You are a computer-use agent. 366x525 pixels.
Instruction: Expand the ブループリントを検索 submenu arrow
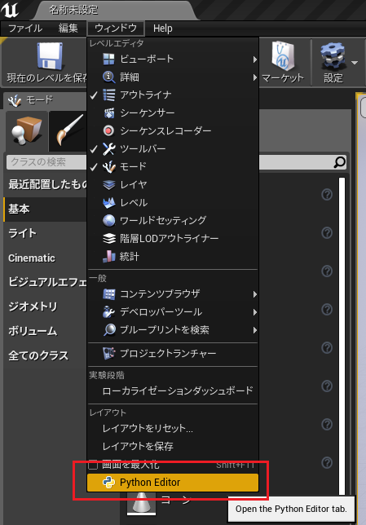pyautogui.click(x=254, y=330)
